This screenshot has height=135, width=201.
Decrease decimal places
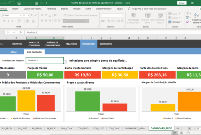[122, 21]
